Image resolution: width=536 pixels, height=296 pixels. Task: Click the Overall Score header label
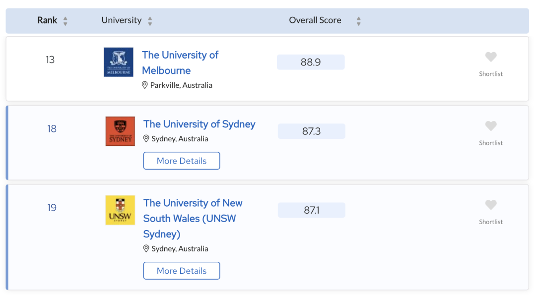(315, 20)
